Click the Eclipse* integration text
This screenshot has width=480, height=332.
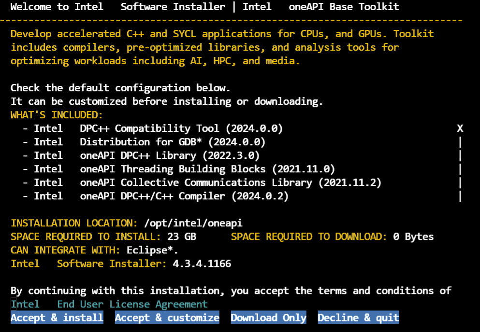(x=152, y=250)
